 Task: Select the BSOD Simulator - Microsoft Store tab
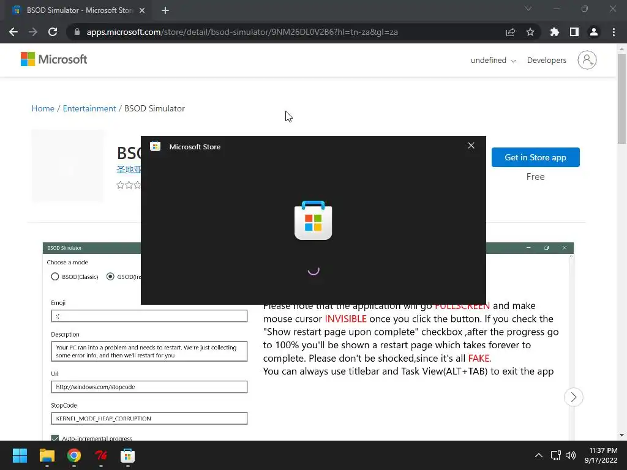pyautogui.click(x=79, y=10)
